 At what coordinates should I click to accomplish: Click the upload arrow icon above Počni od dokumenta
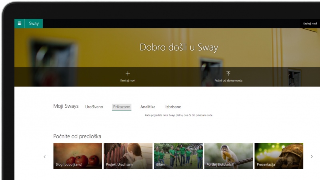point(228,73)
